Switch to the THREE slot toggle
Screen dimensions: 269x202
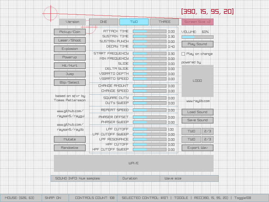coord(164,22)
